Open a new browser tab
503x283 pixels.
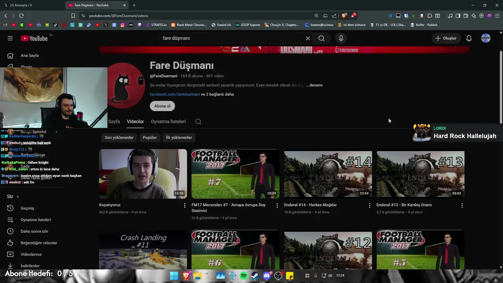point(134,5)
